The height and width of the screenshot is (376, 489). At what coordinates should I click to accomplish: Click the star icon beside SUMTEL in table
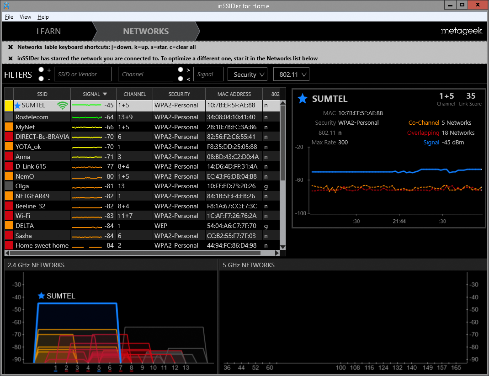click(17, 106)
